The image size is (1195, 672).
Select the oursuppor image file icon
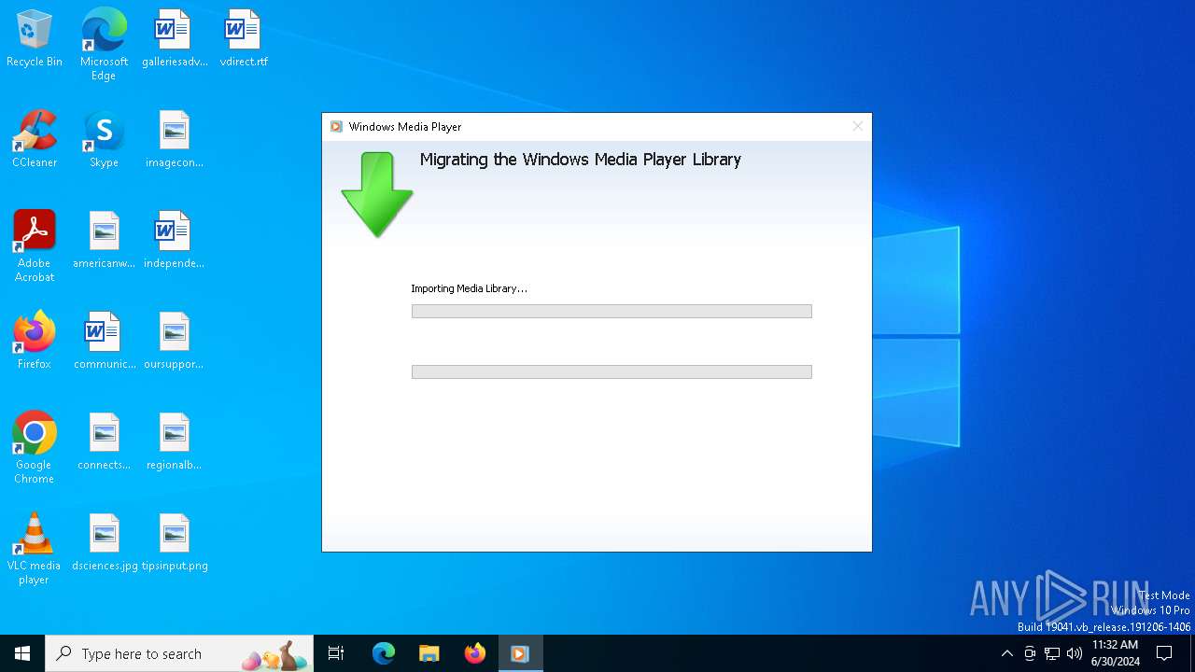tap(175, 341)
